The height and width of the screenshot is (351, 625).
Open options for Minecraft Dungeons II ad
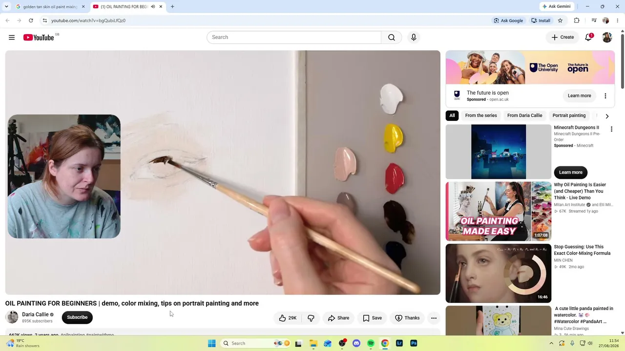click(x=611, y=129)
